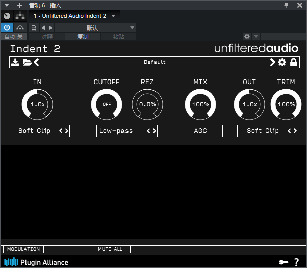Image resolution: width=307 pixels, height=268 pixels.
Task: Select next filter type arrow
Action: [x=155, y=131]
